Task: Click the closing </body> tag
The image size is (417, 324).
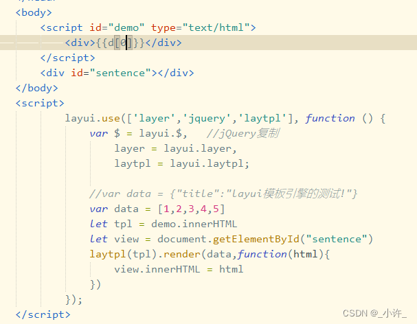Action: pyautogui.click(x=36, y=89)
